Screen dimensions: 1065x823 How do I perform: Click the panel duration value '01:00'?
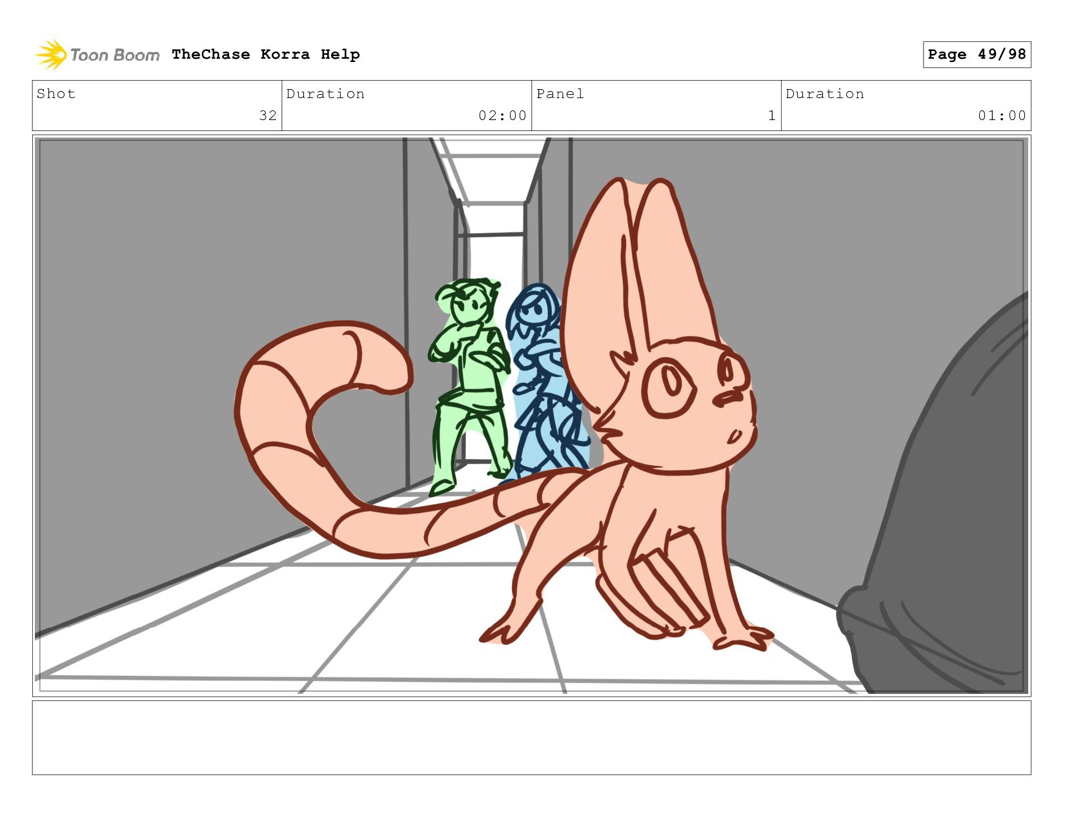(1002, 116)
